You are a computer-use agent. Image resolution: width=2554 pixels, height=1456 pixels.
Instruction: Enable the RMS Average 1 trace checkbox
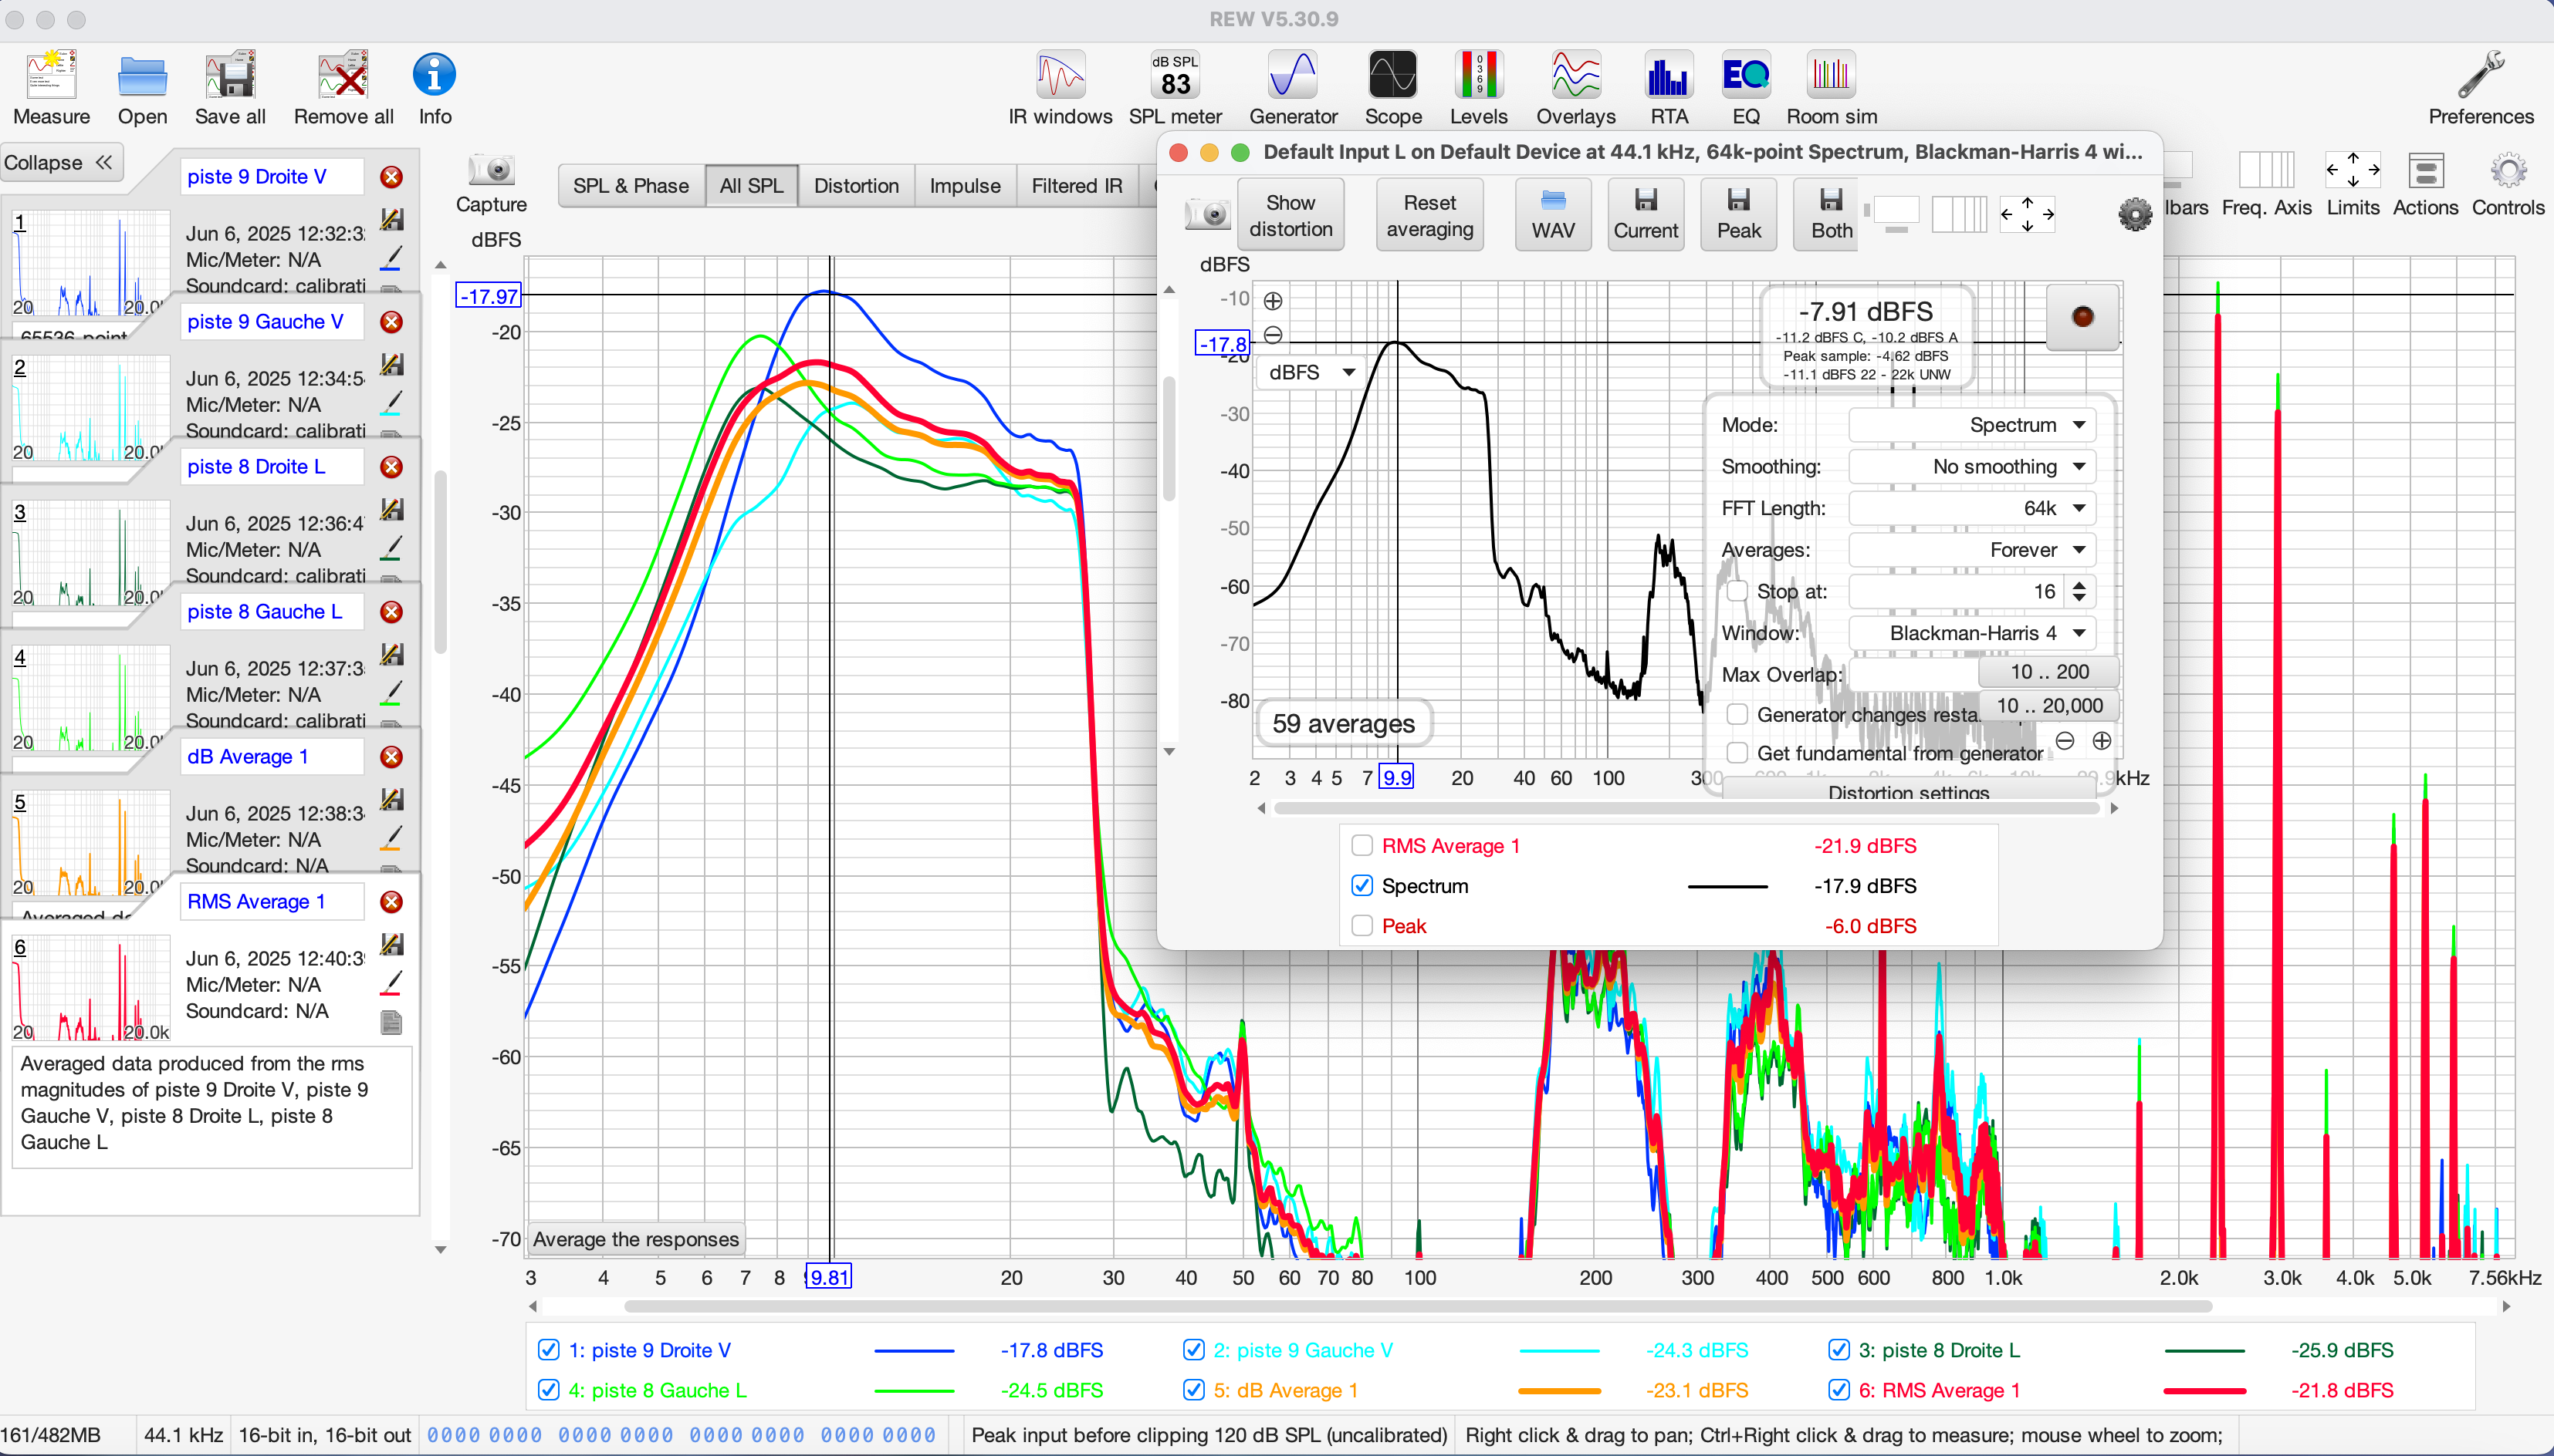tap(1362, 846)
